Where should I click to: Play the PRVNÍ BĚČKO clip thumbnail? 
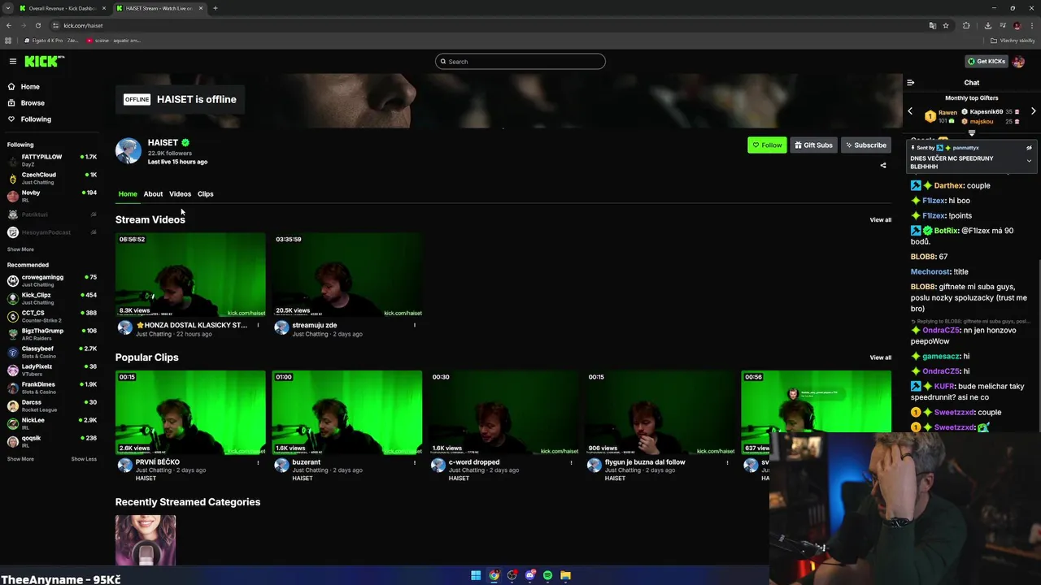[x=190, y=413]
